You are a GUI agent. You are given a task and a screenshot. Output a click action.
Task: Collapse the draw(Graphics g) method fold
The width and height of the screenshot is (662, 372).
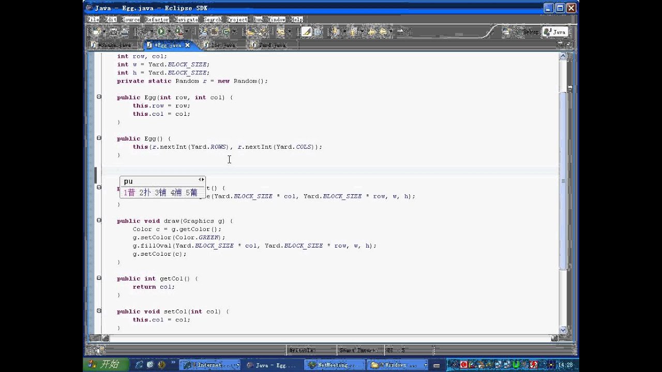[99, 221]
